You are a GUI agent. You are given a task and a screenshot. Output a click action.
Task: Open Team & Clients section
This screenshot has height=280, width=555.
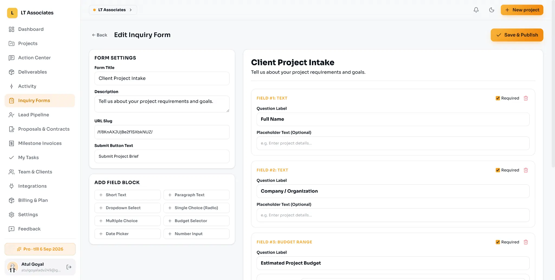coord(40,172)
